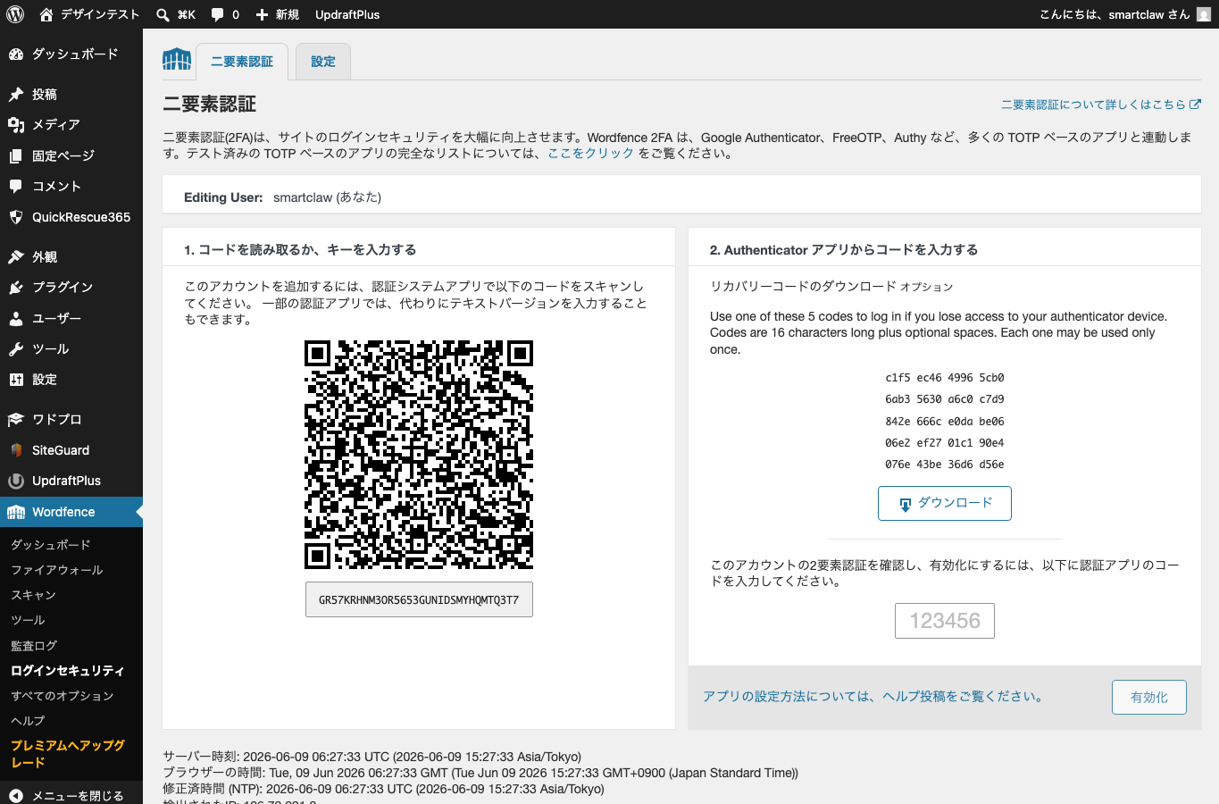The width and height of the screenshot is (1219, 804).
Task: Open the ⌘K search magnifier in admin bar
Action: (163, 14)
